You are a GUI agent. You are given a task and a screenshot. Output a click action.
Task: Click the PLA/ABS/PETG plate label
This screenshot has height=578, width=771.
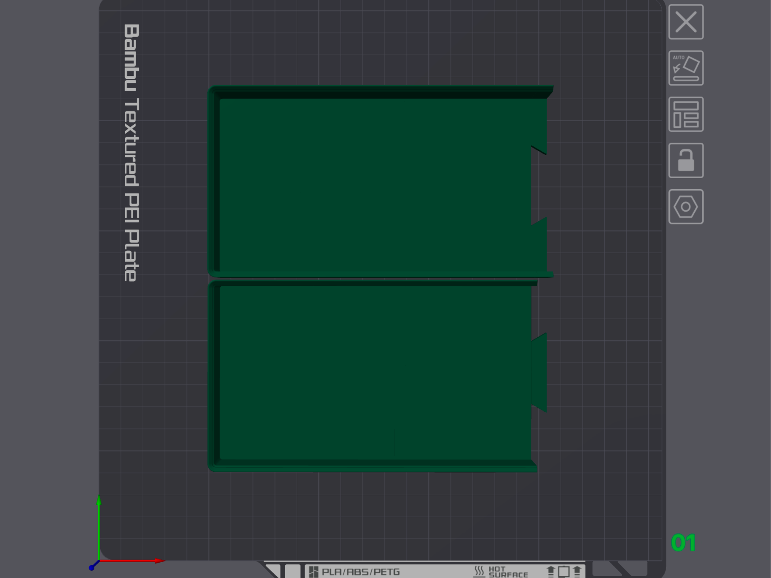361,572
